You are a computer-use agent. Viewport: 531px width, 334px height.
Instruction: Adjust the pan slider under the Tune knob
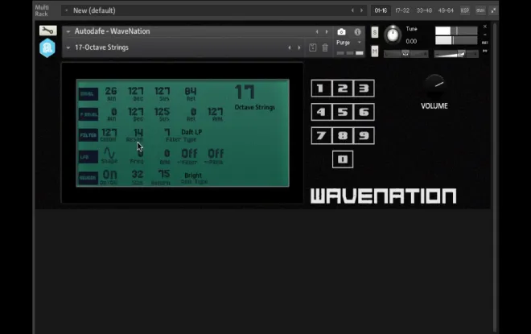click(x=405, y=54)
